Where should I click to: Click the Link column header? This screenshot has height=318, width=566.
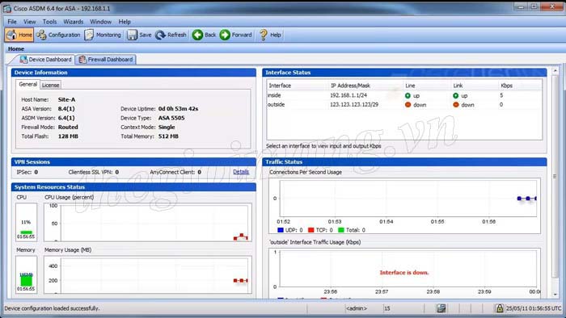pos(458,86)
